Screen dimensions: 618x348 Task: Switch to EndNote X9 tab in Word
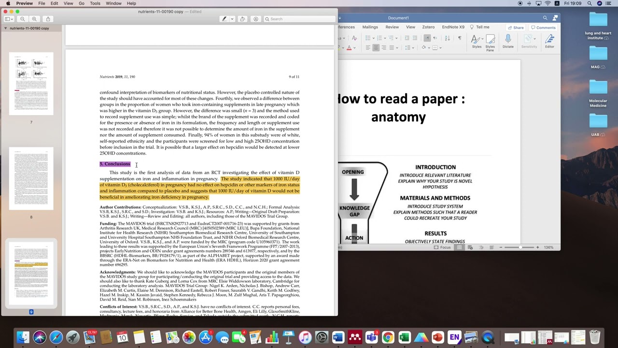pos(453,27)
